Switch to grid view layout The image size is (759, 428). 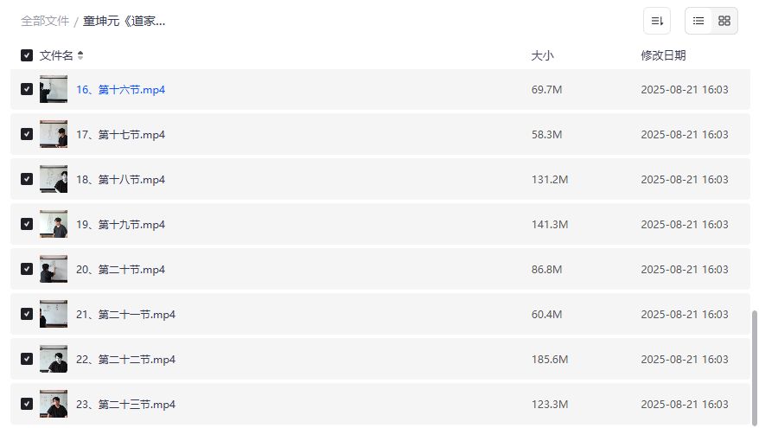click(x=724, y=21)
